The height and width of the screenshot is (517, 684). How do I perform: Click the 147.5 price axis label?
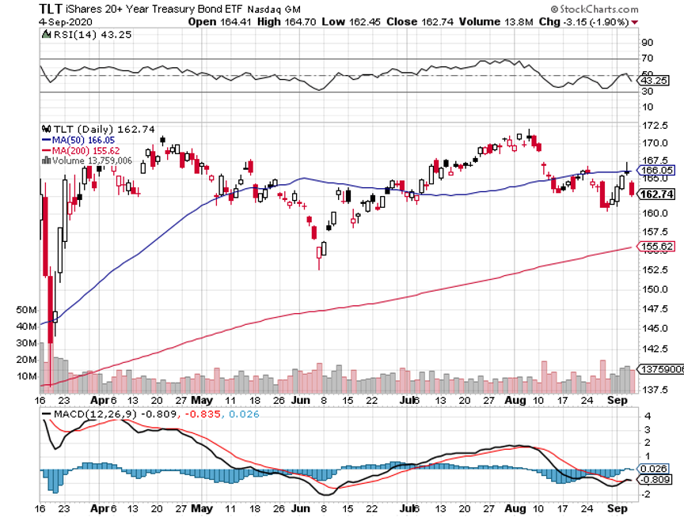[x=655, y=309]
